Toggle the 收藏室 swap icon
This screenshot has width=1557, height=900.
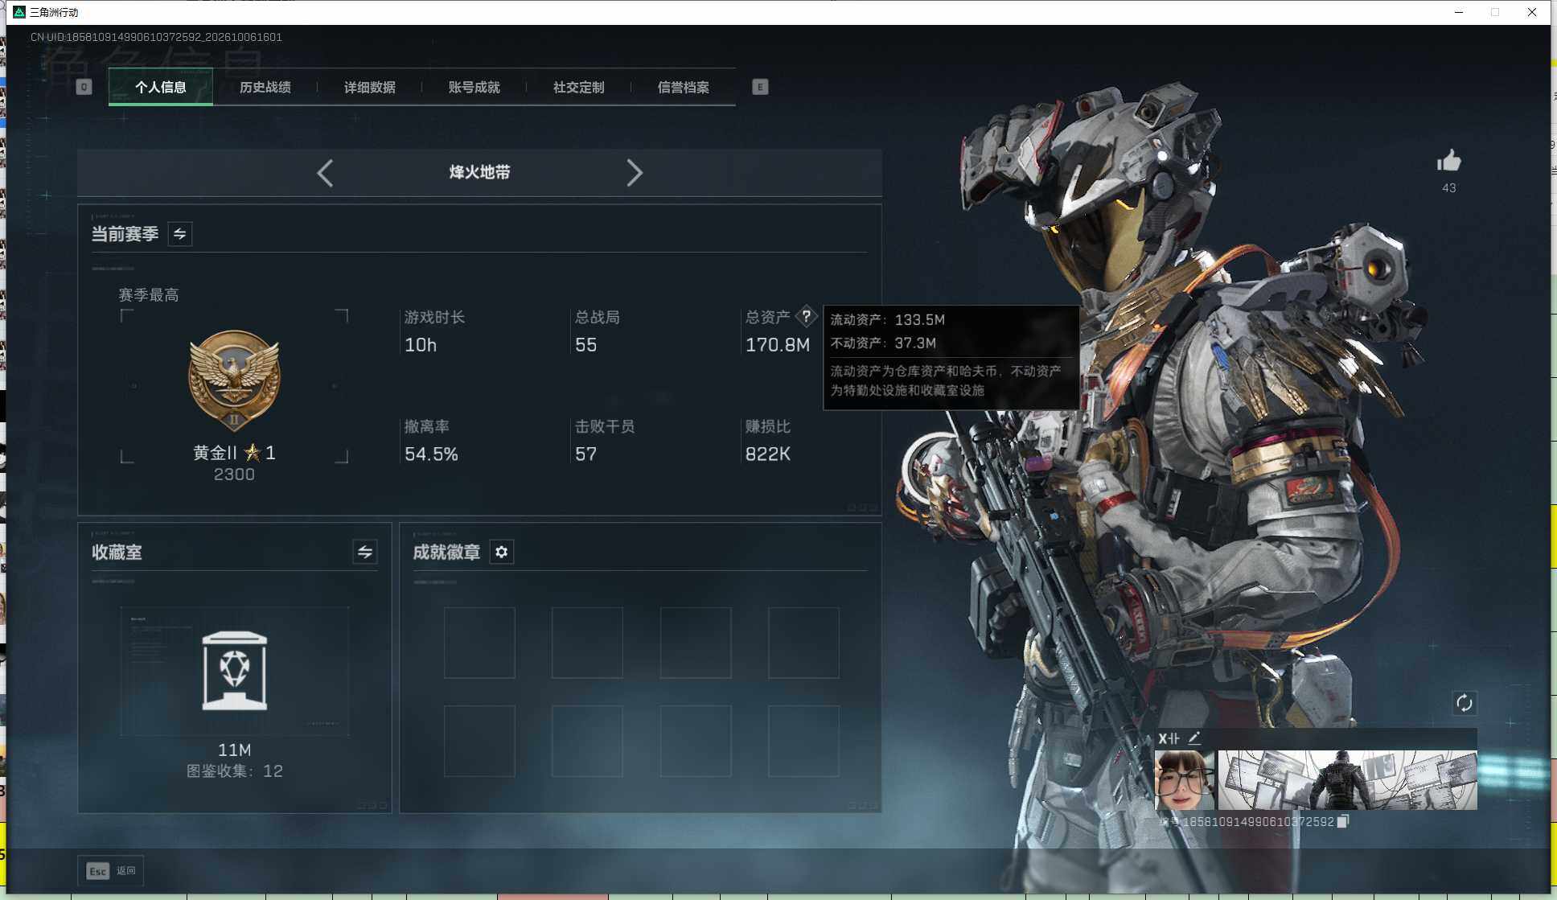[365, 552]
